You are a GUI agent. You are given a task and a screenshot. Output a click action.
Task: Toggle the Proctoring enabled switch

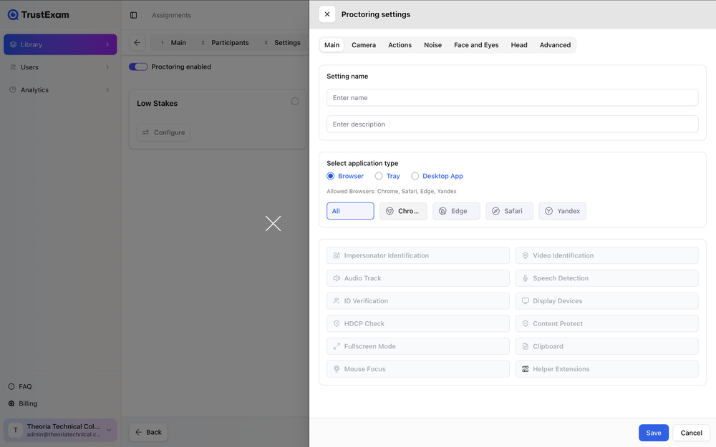tap(138, 67)
